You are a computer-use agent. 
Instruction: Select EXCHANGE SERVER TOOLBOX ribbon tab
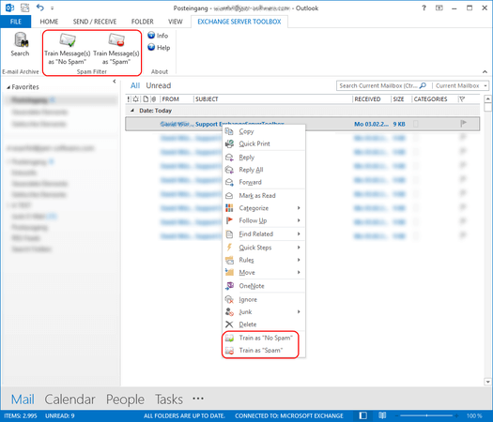pos(239,22)
